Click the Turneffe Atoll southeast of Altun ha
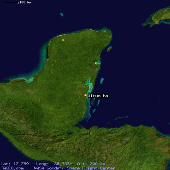Screen dimensions: 170x170 pos(93,102)
